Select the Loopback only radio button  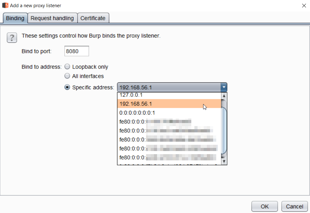[x=67, y=67]
